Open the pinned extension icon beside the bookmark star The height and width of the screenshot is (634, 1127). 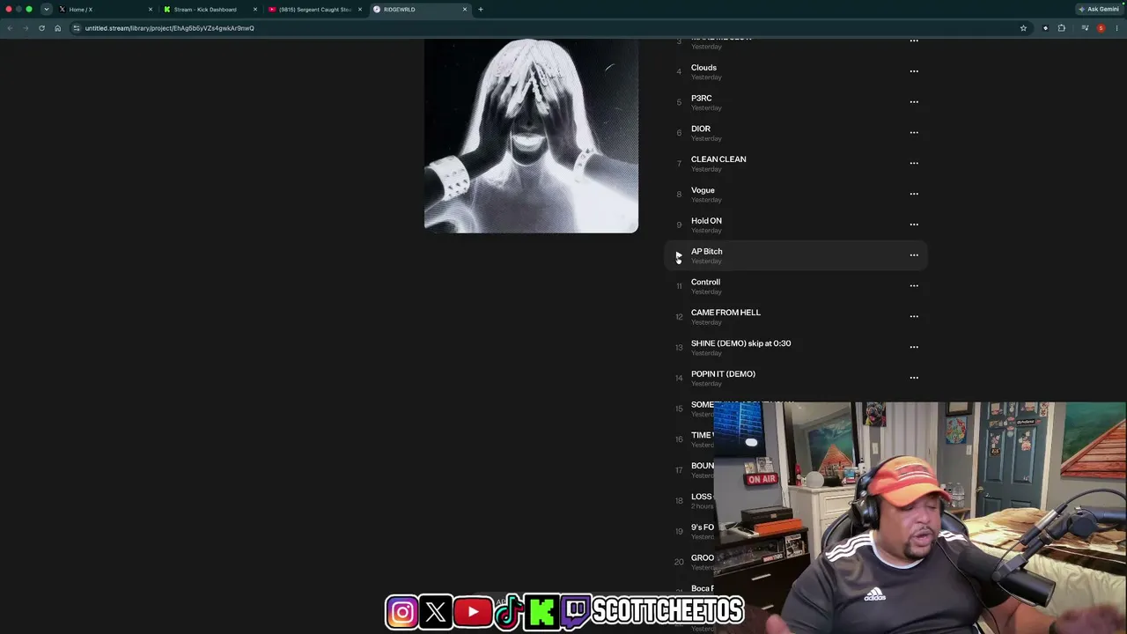pyautogui.click(x=1046, y=28)
